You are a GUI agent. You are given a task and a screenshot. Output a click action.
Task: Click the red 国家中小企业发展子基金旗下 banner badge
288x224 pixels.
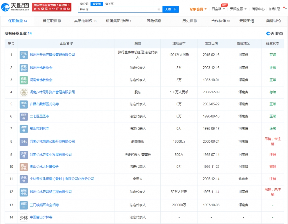(52, 7)
